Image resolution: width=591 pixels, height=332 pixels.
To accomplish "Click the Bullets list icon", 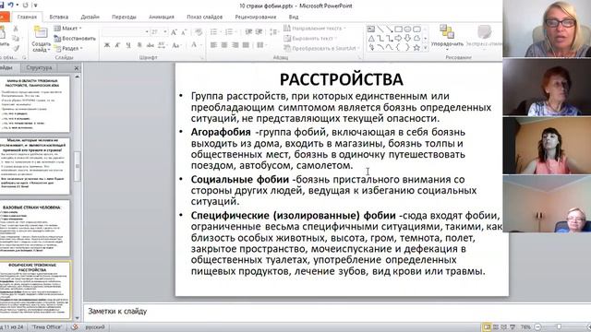I will [214, 32].
